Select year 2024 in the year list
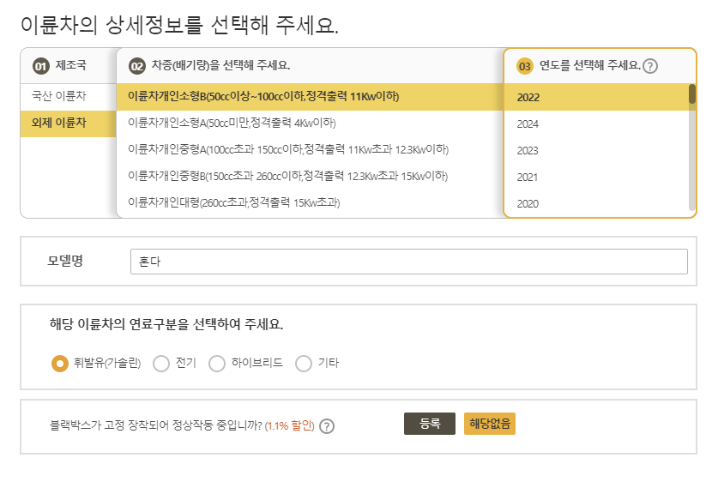Viewport: 712px width, 500px height. coord(597,124)
